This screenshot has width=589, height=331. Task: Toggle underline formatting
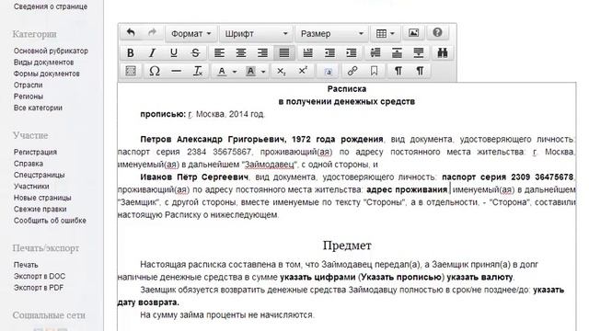(174, 53)
